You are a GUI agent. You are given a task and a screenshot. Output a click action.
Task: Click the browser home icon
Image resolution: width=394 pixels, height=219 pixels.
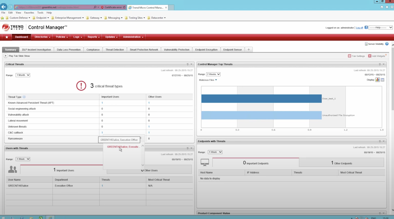pos(382,7)
